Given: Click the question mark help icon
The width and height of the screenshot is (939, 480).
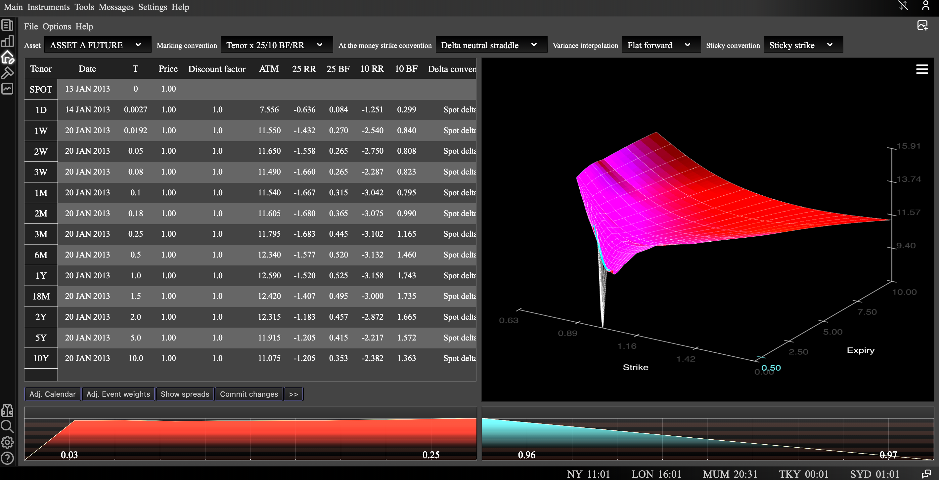Looking at the screenshot, I should click(x=7, y=458).
